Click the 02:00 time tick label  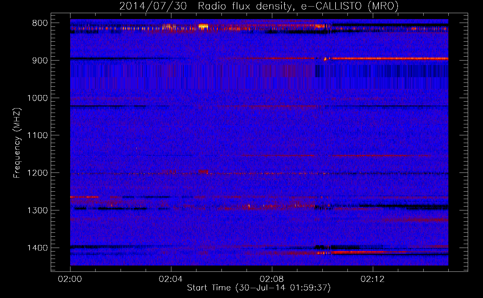pos(70,279)
